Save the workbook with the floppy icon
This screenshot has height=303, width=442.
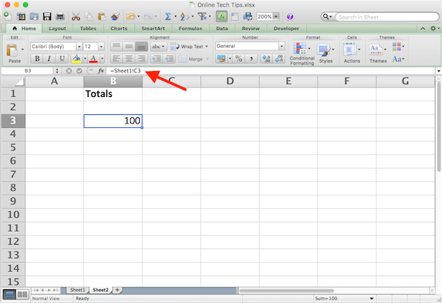[x=47, y=17]
